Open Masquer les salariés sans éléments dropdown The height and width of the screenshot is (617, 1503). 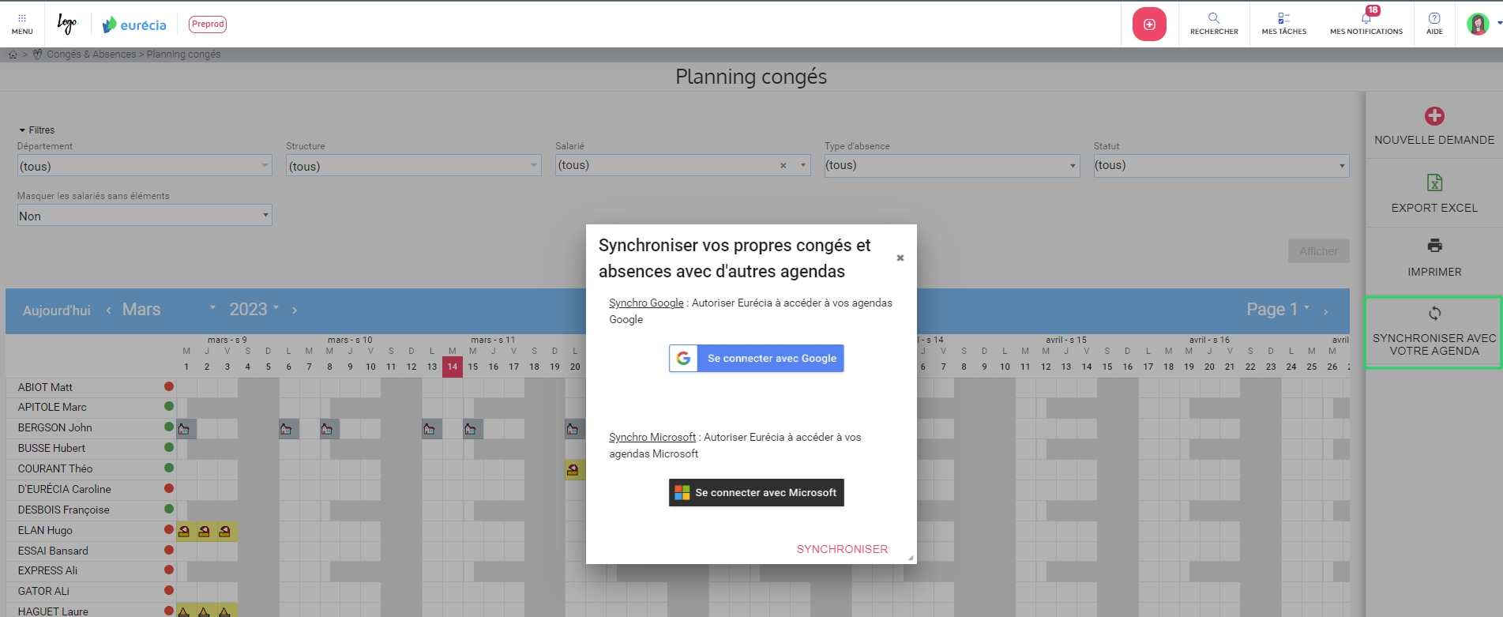145,216
